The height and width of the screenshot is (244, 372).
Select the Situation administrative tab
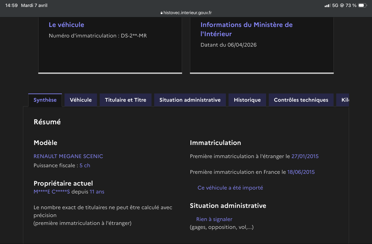point(190,100)
